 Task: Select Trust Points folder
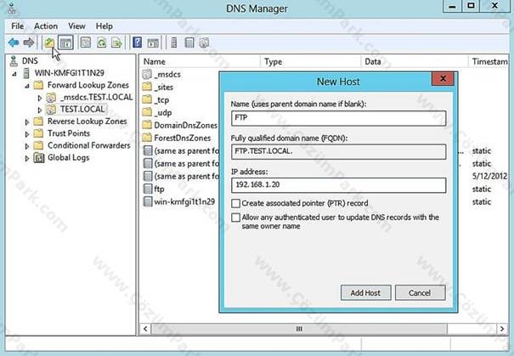click(x=69, y=133)
